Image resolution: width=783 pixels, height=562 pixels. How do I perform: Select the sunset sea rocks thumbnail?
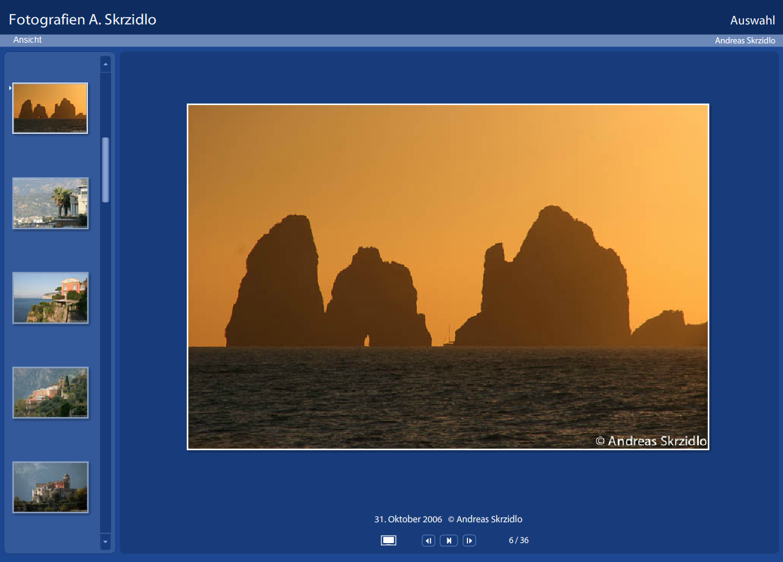(50, 108)
